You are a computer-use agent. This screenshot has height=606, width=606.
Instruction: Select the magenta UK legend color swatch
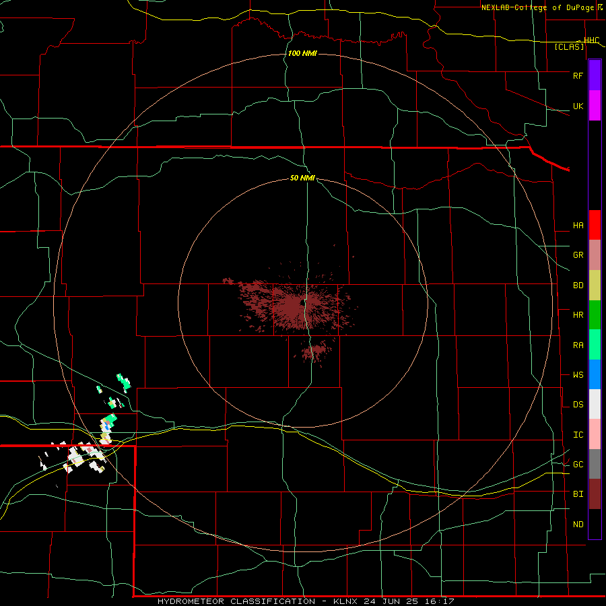coord(595,106)
